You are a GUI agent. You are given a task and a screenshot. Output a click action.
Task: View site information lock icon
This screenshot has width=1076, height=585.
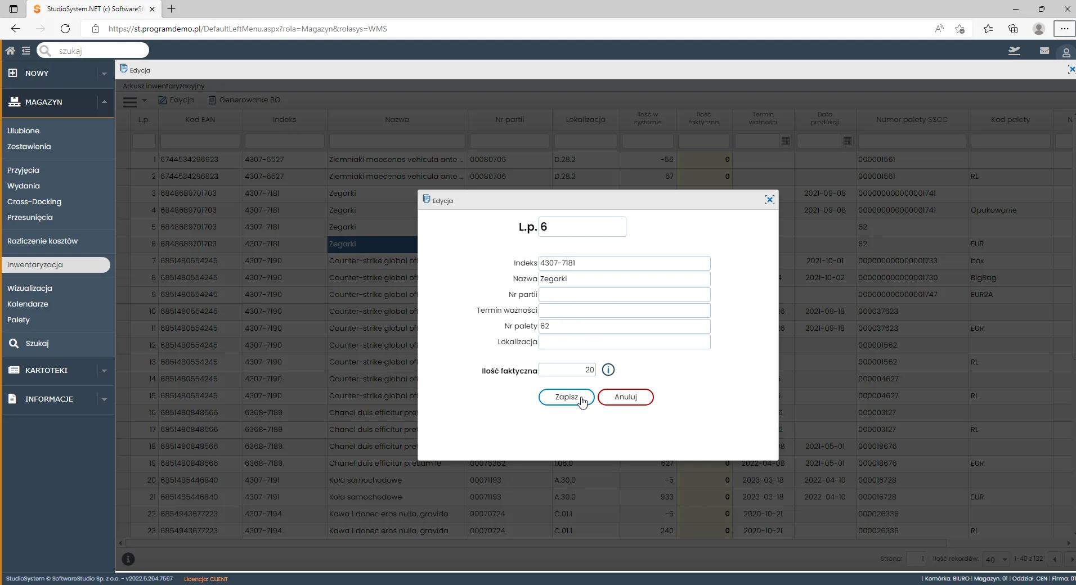click(x=96, y=29)
